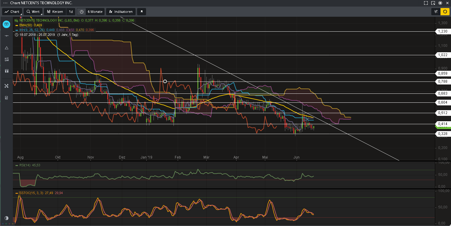Screen dimensions: 451x226
Task: Open the Indikatoren button
Action: (x=121, y=12)
